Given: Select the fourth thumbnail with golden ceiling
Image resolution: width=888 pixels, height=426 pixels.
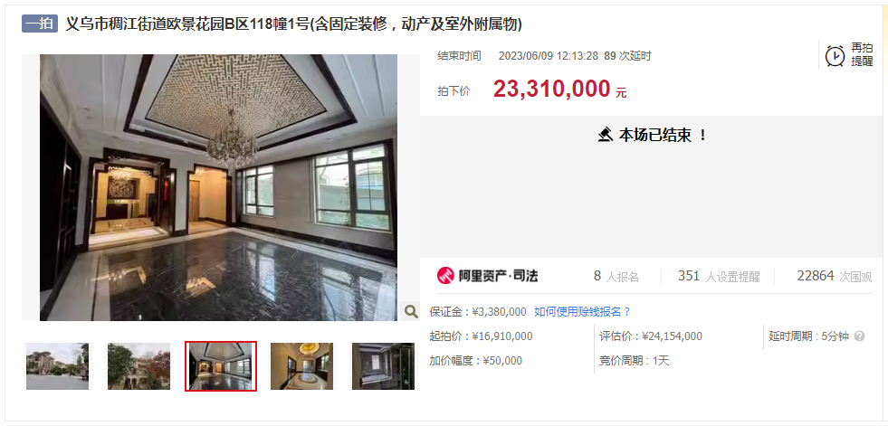Looking at the screenshot, I should 301,366.
